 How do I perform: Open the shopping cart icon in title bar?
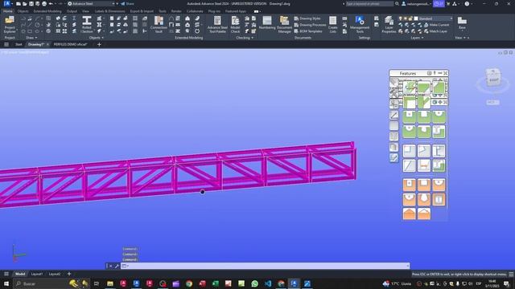click(x=448, y=3)
